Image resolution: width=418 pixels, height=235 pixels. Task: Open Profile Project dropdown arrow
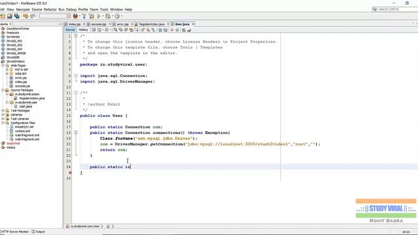tap(121, 16)
